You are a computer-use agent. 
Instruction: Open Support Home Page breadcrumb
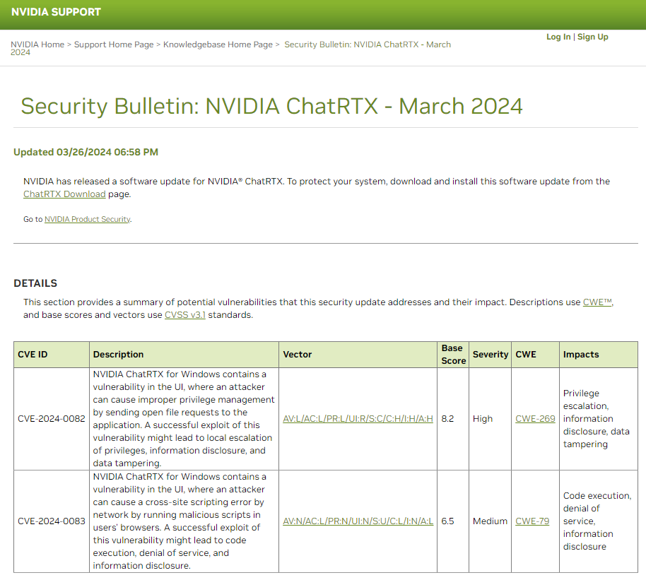[114, 45]
